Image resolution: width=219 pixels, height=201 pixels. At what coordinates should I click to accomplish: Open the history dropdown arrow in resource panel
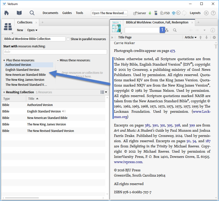pyautogui.click(x=205, y=30)
